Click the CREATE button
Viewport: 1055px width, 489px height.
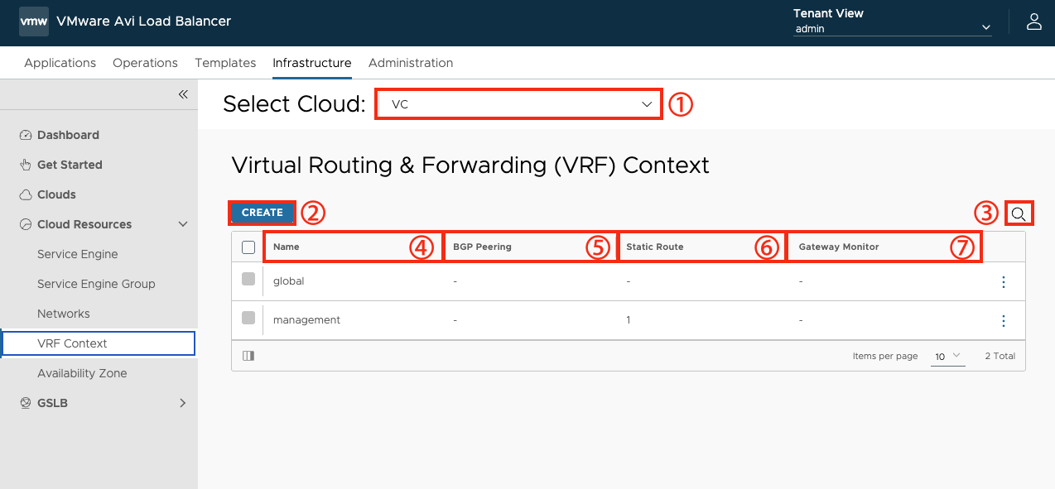[263, 213]
